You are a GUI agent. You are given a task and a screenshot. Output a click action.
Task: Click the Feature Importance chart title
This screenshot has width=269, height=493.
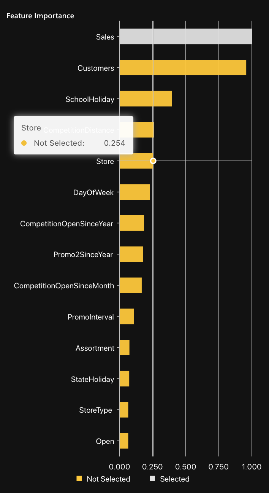click(x=40, y=16)
